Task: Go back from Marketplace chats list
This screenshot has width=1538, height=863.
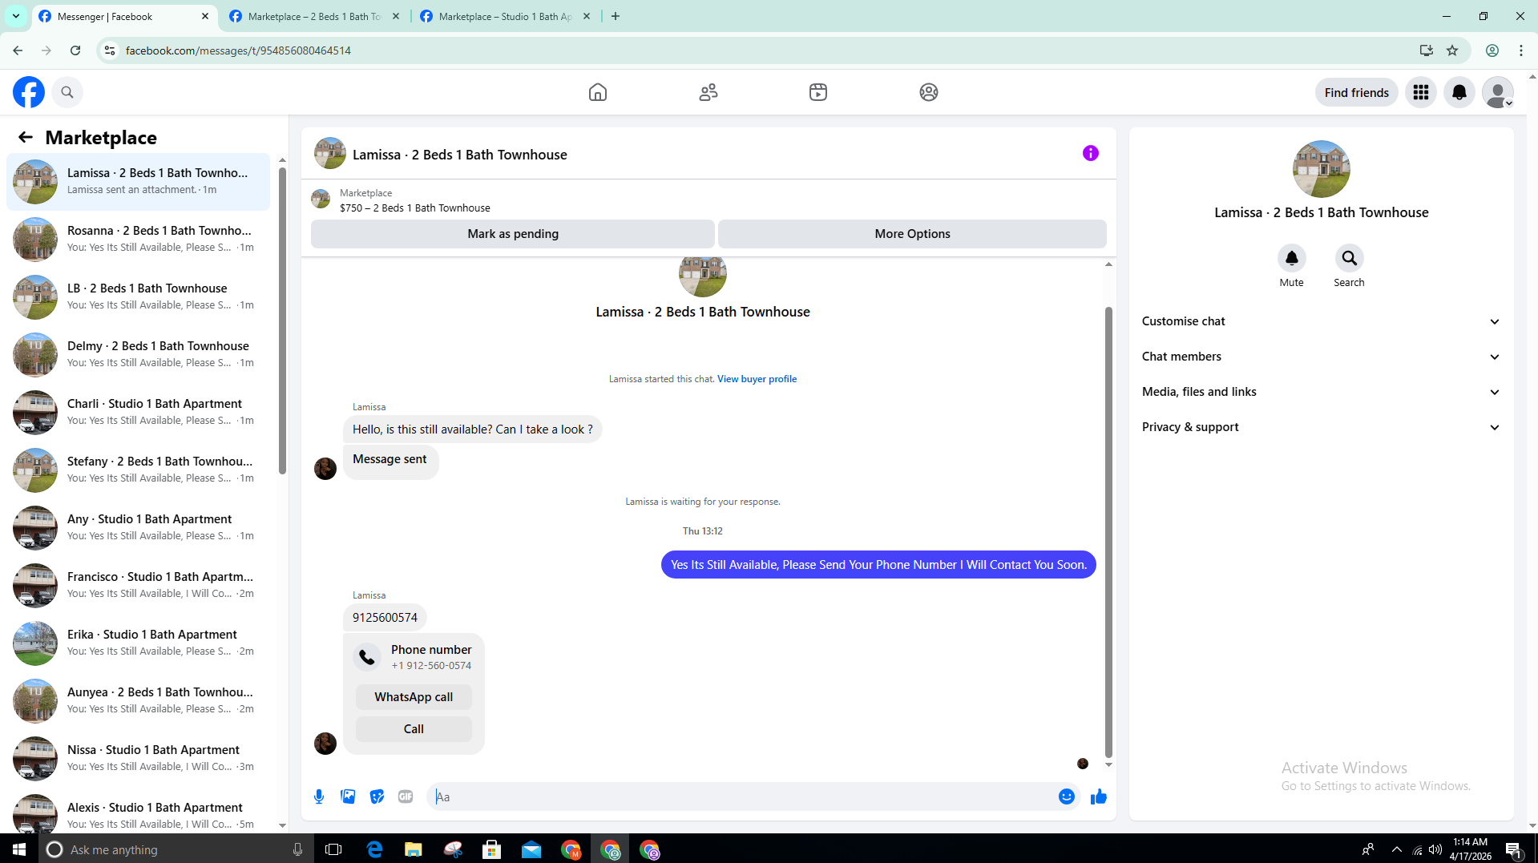Action: coord(26,137)
